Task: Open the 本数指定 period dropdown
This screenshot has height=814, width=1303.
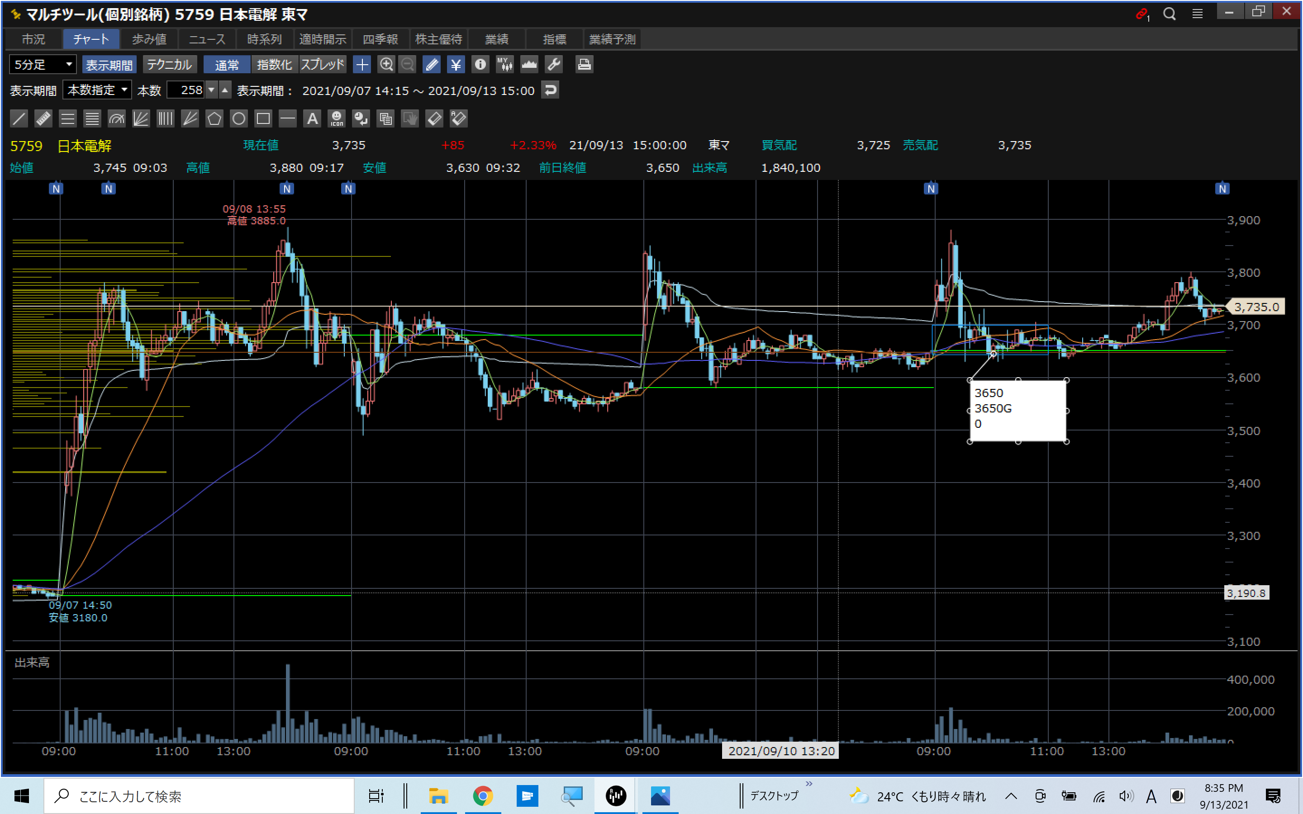Action: 97,90
